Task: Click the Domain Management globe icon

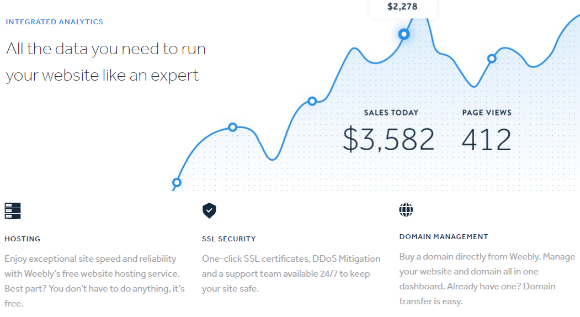Action: 406,209
